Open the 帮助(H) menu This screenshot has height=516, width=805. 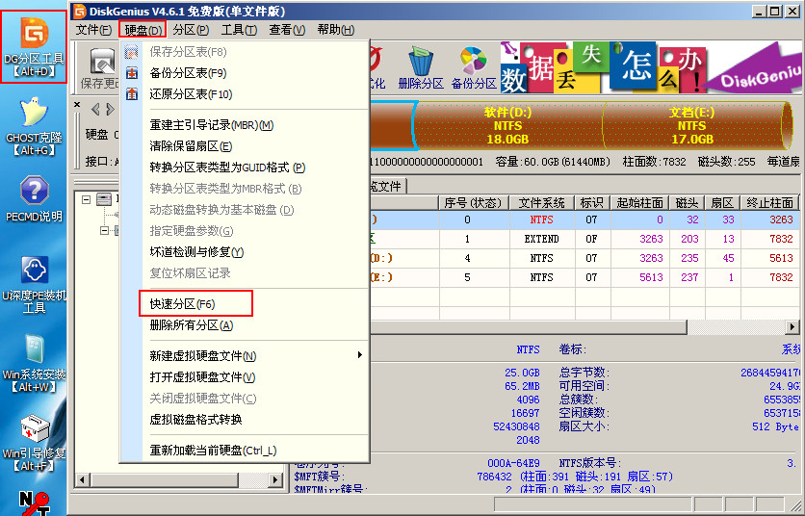(336, 30)
